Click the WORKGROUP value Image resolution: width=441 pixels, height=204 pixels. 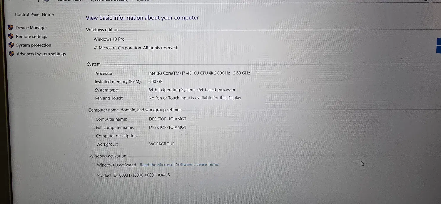pos(162,144)
